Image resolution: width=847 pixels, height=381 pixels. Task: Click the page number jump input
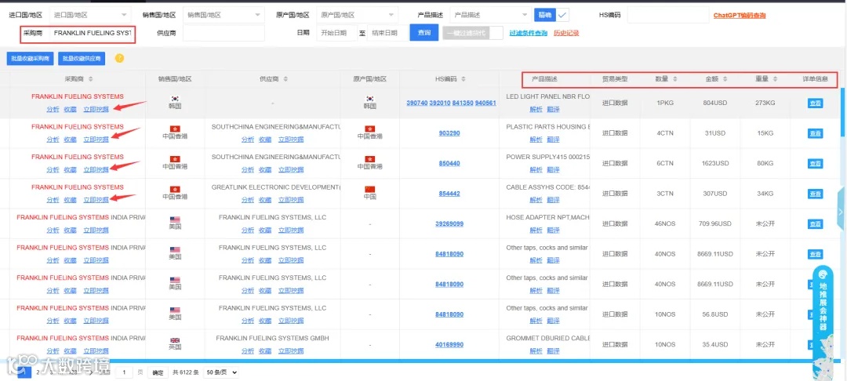[124, 372]
